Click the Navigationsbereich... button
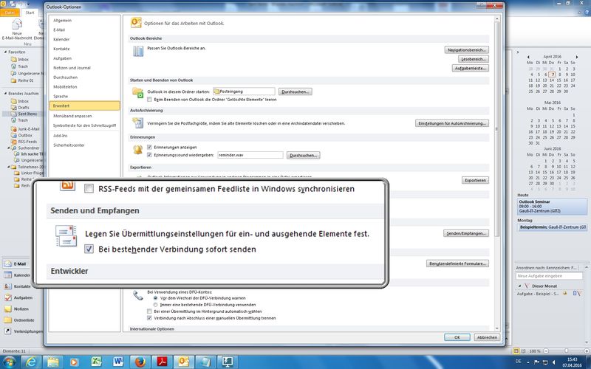Image resolution: width=591 pixels, height=369 pixels. coord(467,49)
